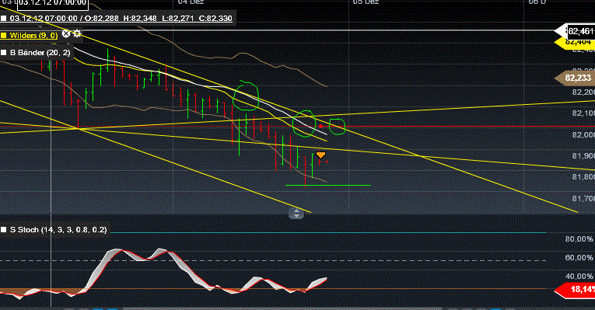Click the white square beside S Stoch
The image size is (595, 310).
(4, 230)
